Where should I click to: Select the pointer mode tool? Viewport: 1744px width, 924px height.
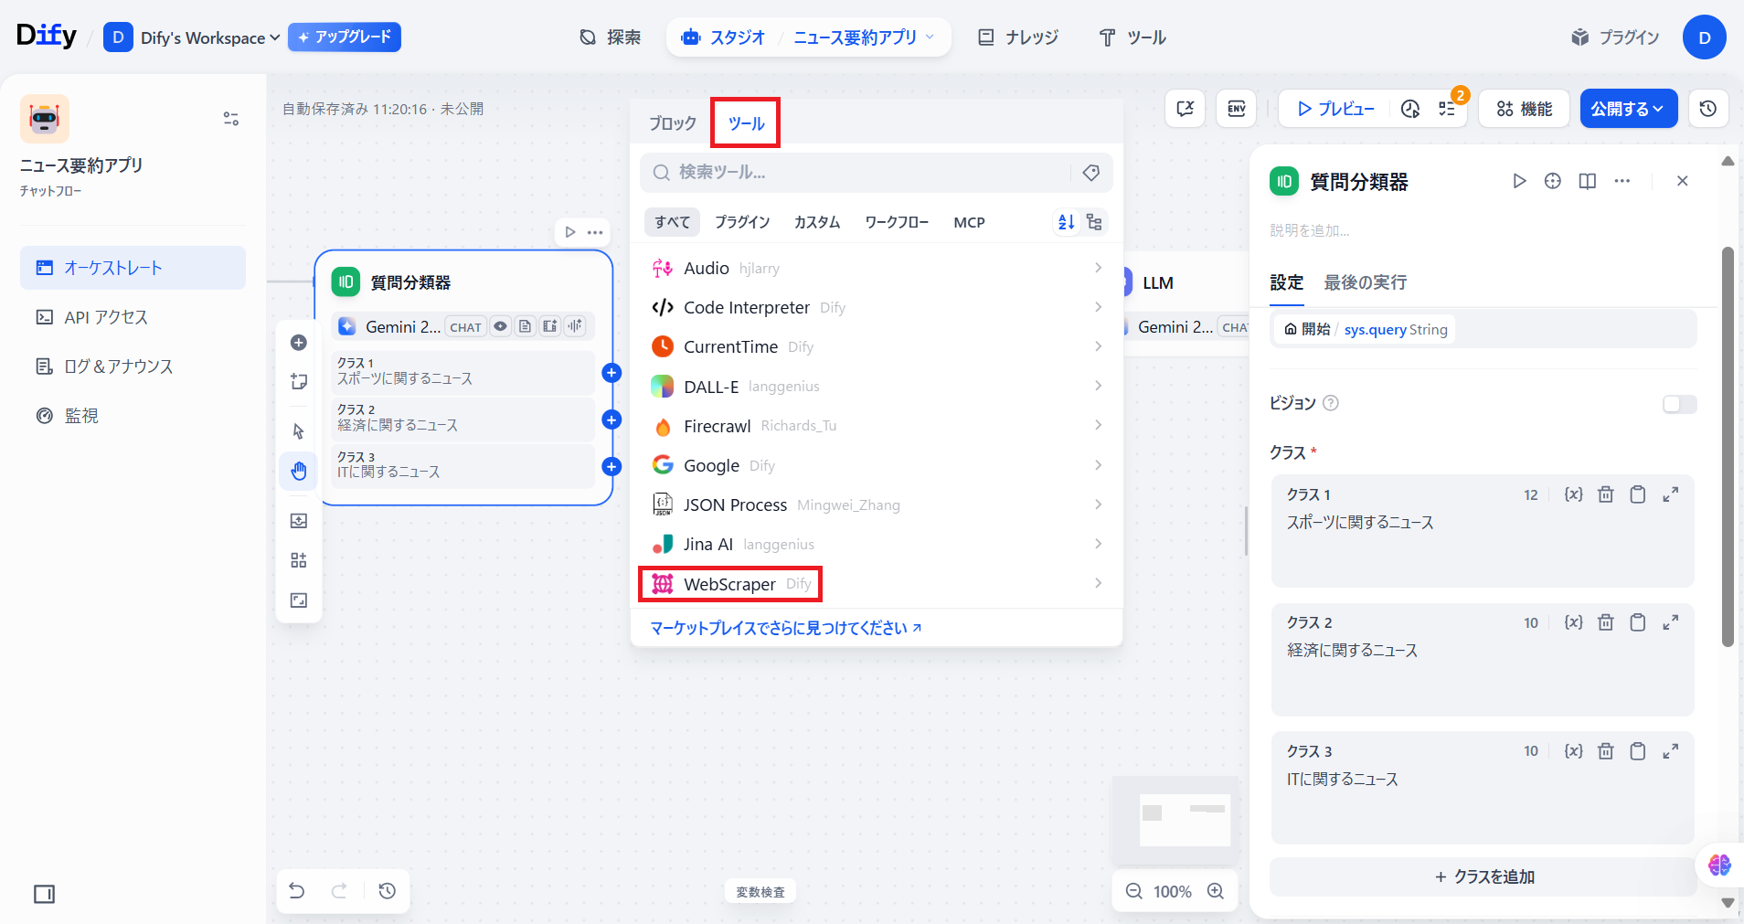(299, 430)
